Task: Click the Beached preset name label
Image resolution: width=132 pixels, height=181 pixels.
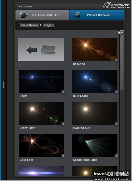Action: (x=79, y=64)
